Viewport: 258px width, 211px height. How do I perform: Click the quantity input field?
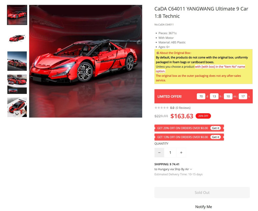point(170,152)
